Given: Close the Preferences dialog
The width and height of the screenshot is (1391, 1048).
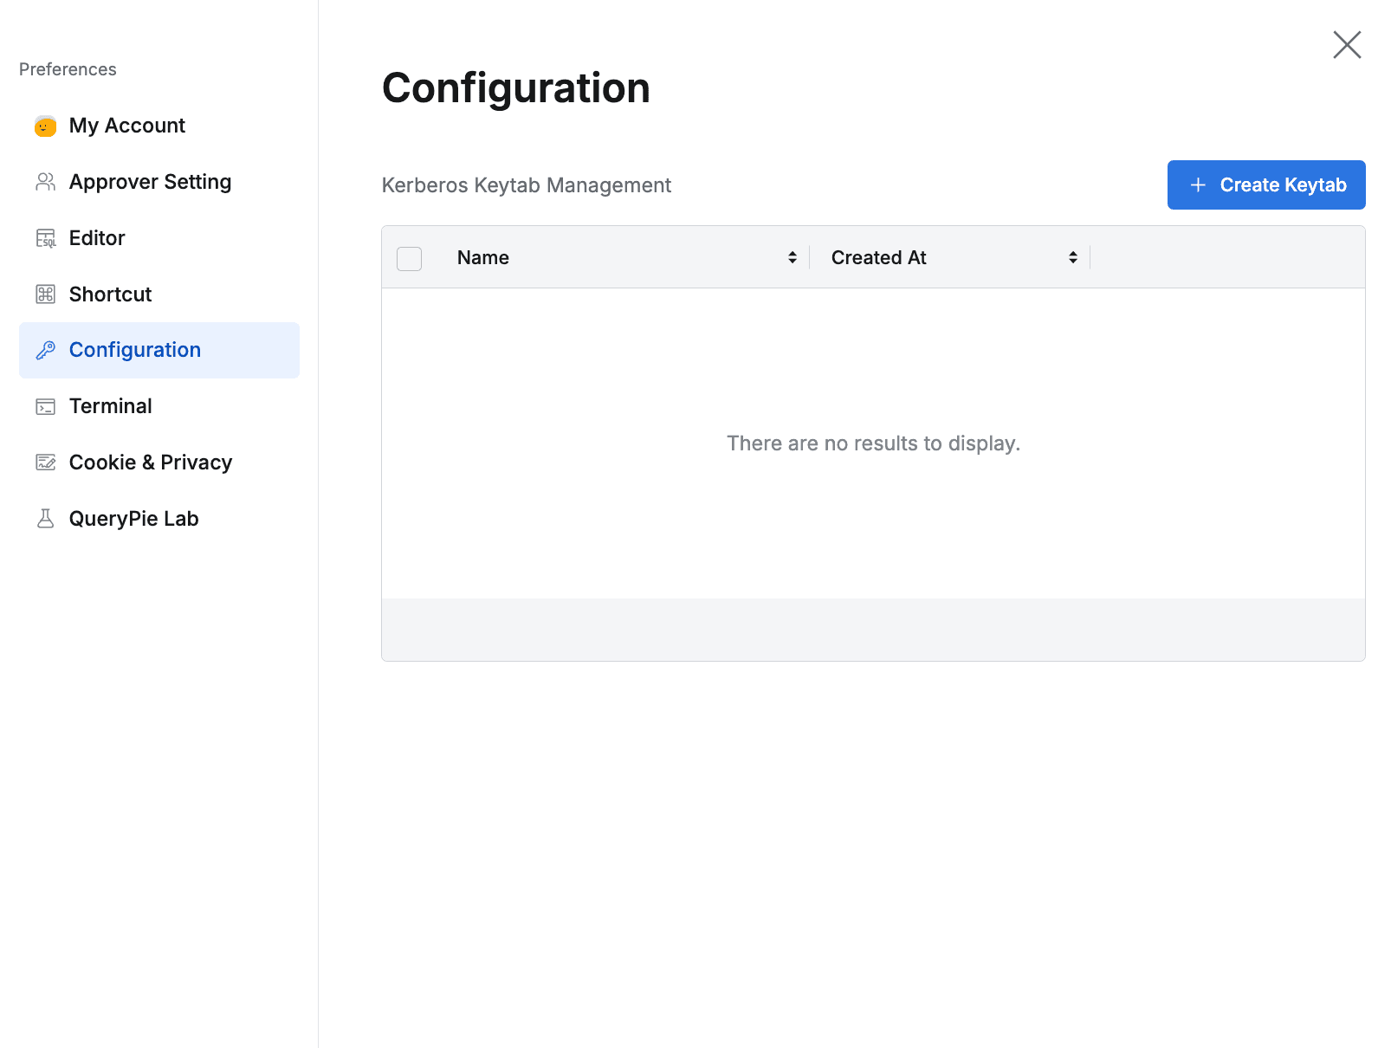Looking at the screenshot, I should point(1346,45).
